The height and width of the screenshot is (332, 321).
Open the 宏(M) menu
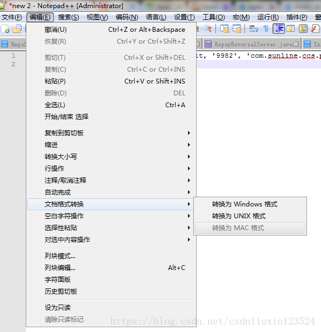click(x=241, y=17)
